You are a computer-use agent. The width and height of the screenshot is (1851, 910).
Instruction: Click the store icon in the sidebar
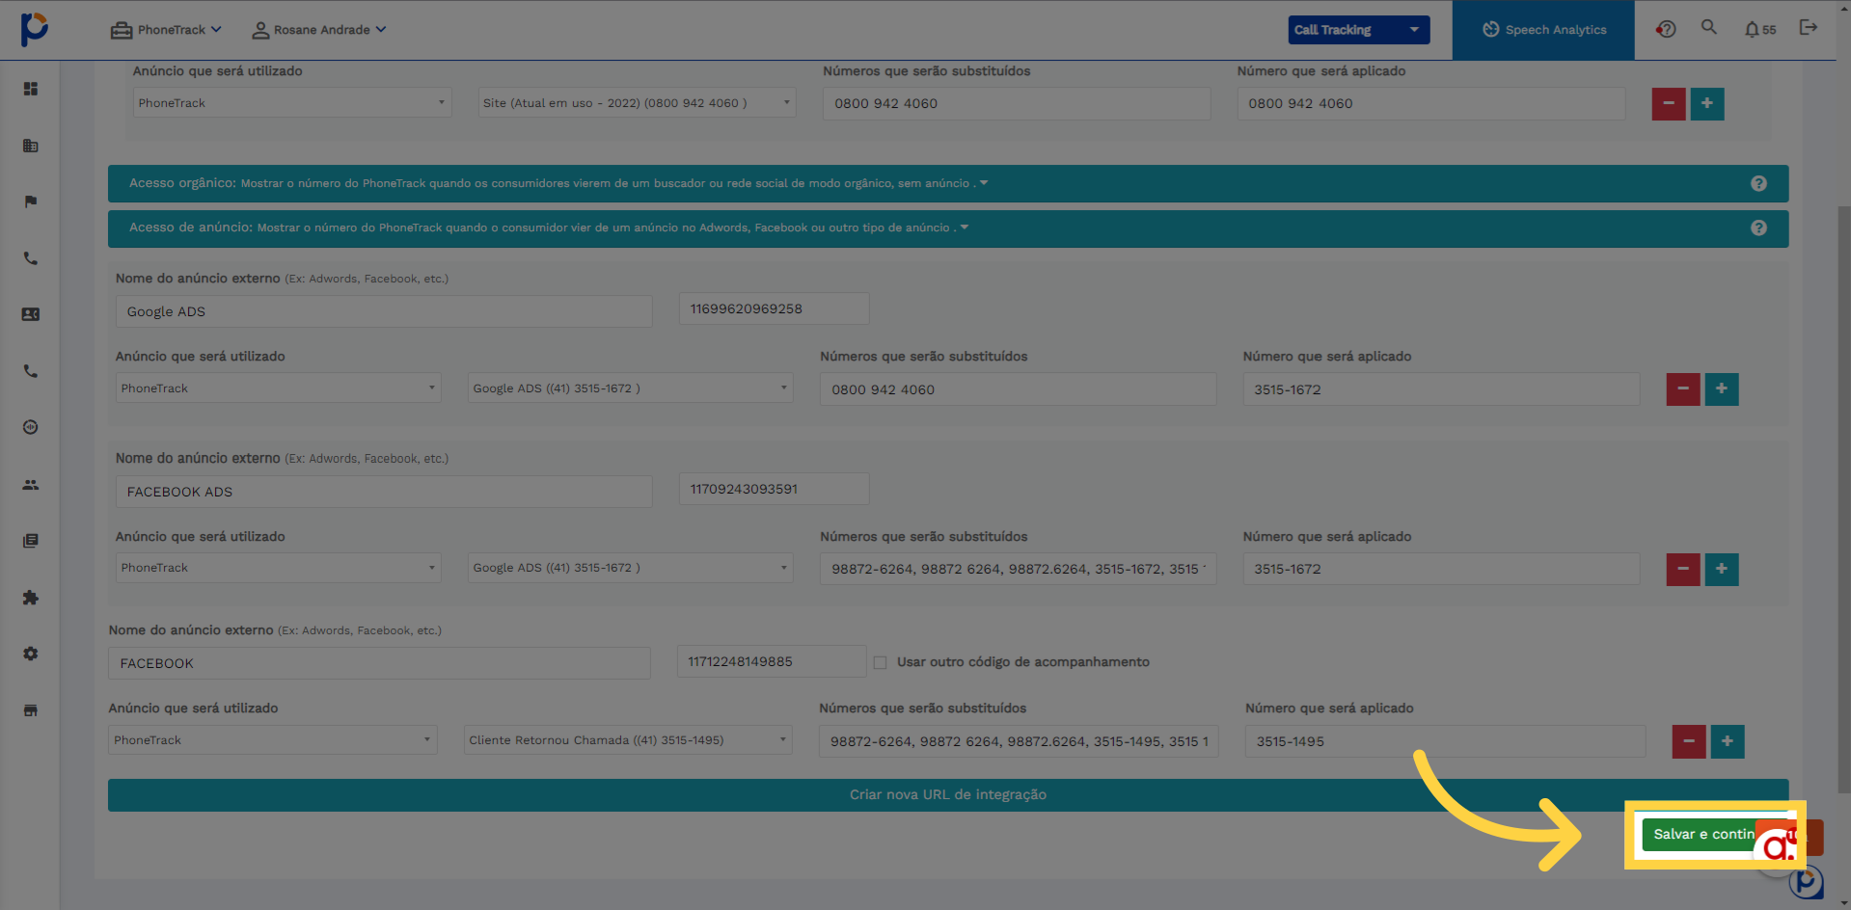point(31,710)
